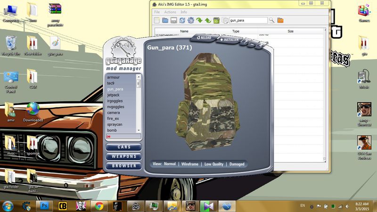The image size is (377, 212).
Task: Sort by the Name column header
Action: (x=184, y=31)
